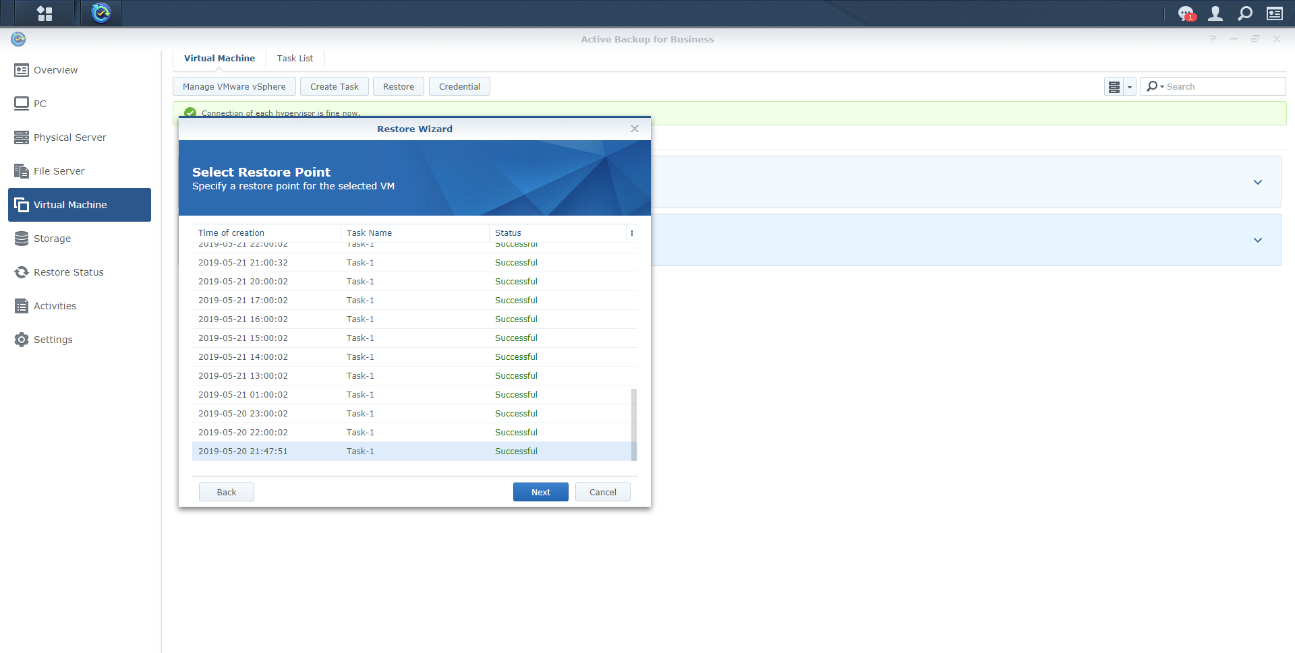Open the DSM main menu icon
The height and width of the screenshot is (653, 1295).
(x=45, y=13)
